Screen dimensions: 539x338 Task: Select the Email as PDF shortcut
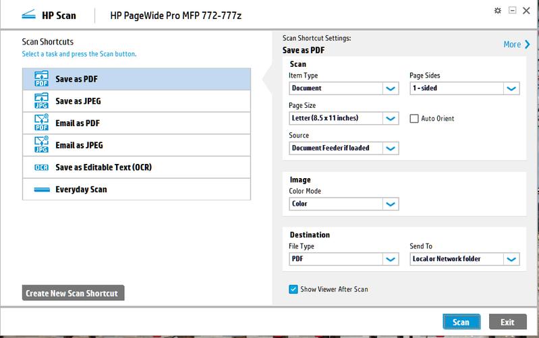tap(136, 123)
